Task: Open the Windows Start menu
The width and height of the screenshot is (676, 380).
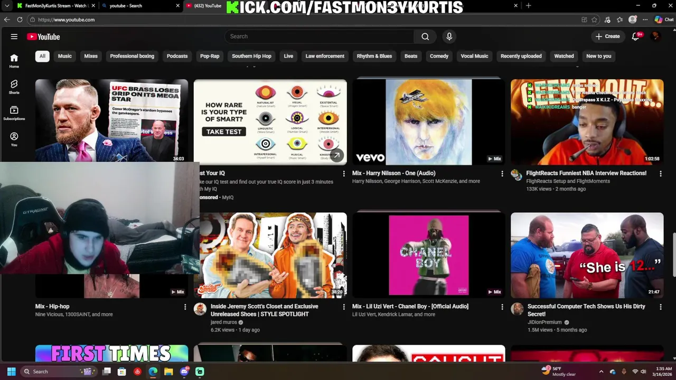Action: pyautogui.click(x=11, y=372)
